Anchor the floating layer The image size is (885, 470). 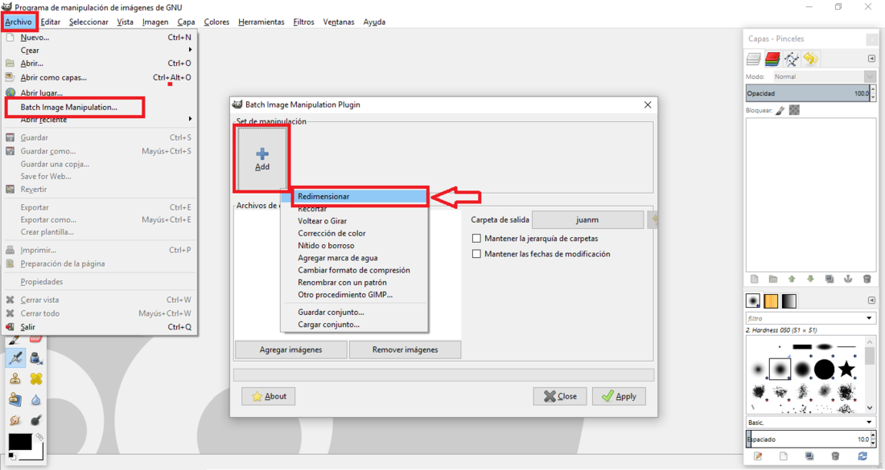pos(848,279)
